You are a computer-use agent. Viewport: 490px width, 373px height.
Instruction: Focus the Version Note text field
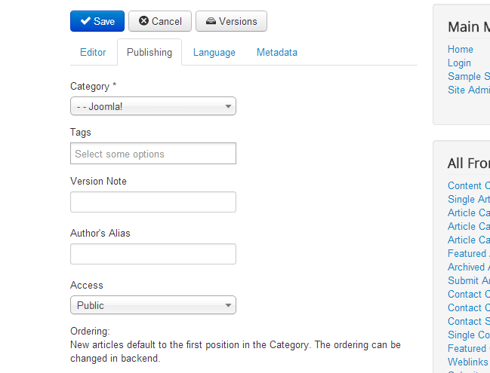pyautogui.click(x=153, y=202)
